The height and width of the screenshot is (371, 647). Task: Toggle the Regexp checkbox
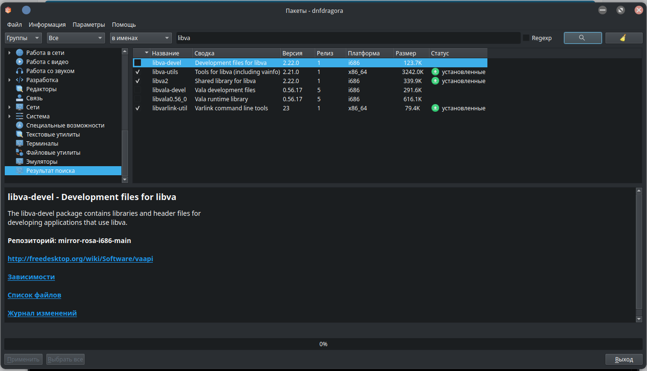pos(526,38)
